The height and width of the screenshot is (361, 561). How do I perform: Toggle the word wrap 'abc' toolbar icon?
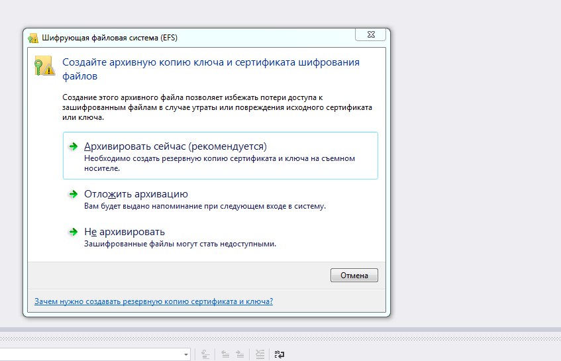click(x=280, y=354)
